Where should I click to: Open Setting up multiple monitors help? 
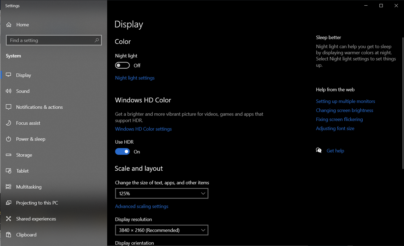click(x=346, y=101)
